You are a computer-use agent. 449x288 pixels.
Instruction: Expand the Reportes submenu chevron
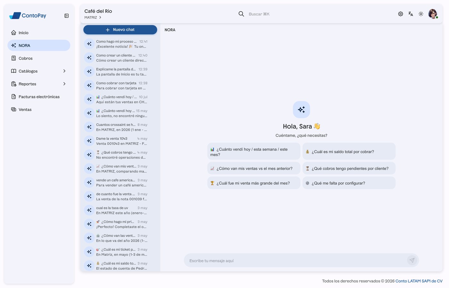pos(64,84)
